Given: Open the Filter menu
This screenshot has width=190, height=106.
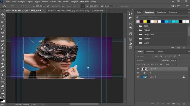Looking at the screenshot, I should coord(53,2).
